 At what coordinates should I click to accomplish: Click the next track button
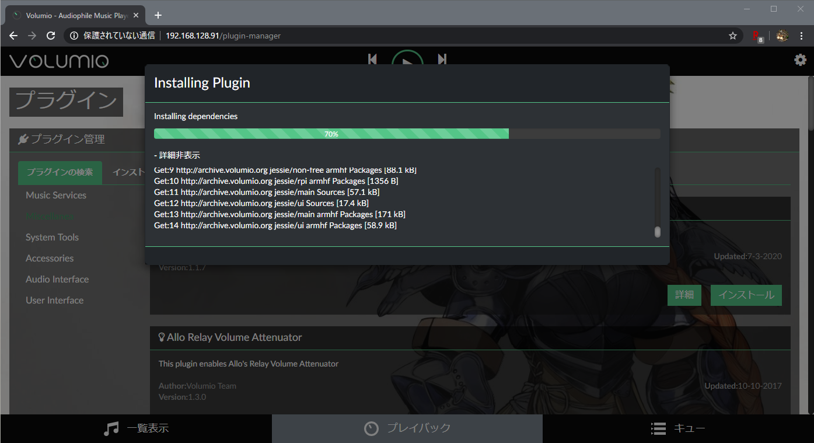coord(442,59)
